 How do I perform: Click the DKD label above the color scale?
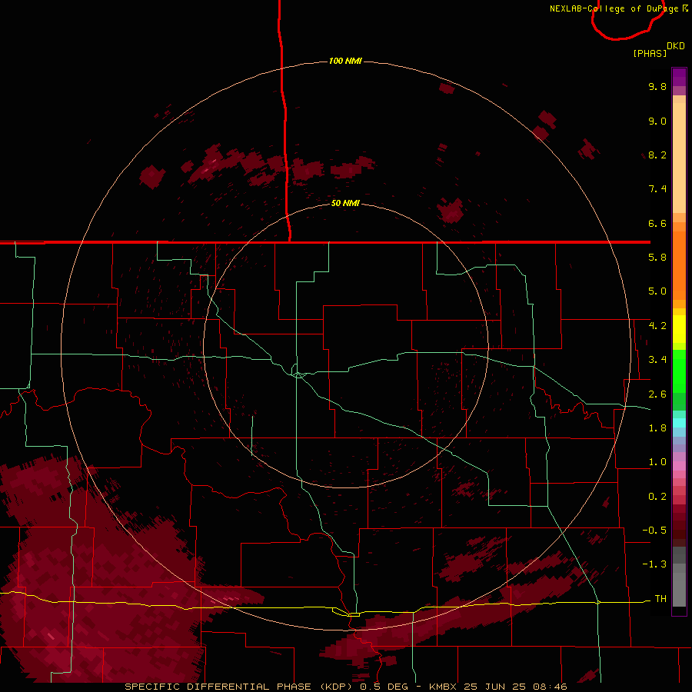click(x=676, y=46)
